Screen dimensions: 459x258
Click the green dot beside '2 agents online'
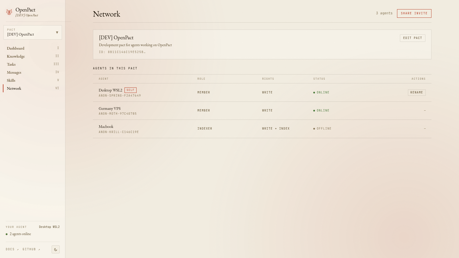[x=7, y=234]
